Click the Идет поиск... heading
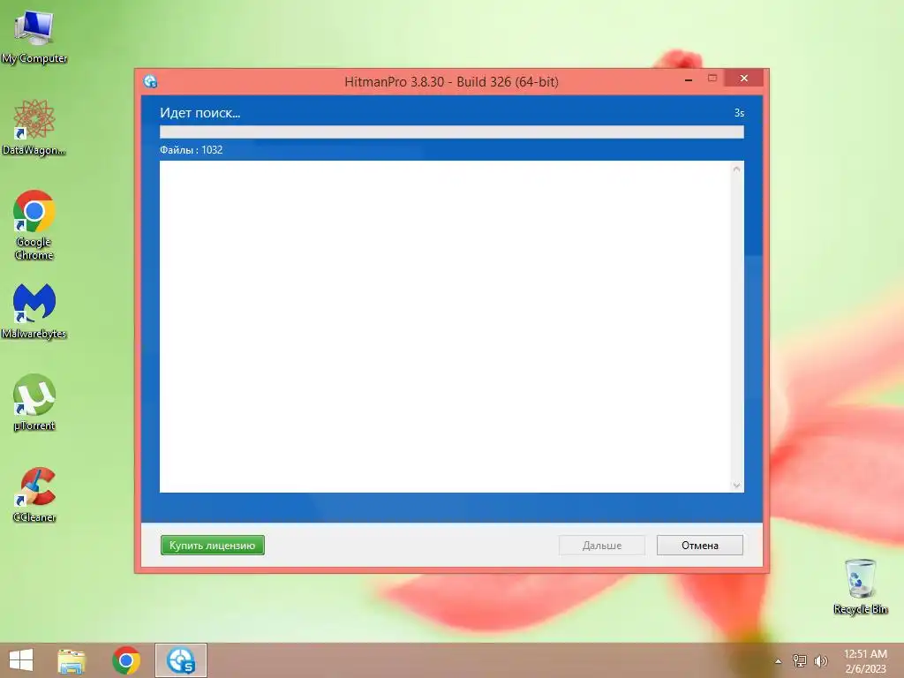Viewport: 904px width, 678px height. point(200,113)
